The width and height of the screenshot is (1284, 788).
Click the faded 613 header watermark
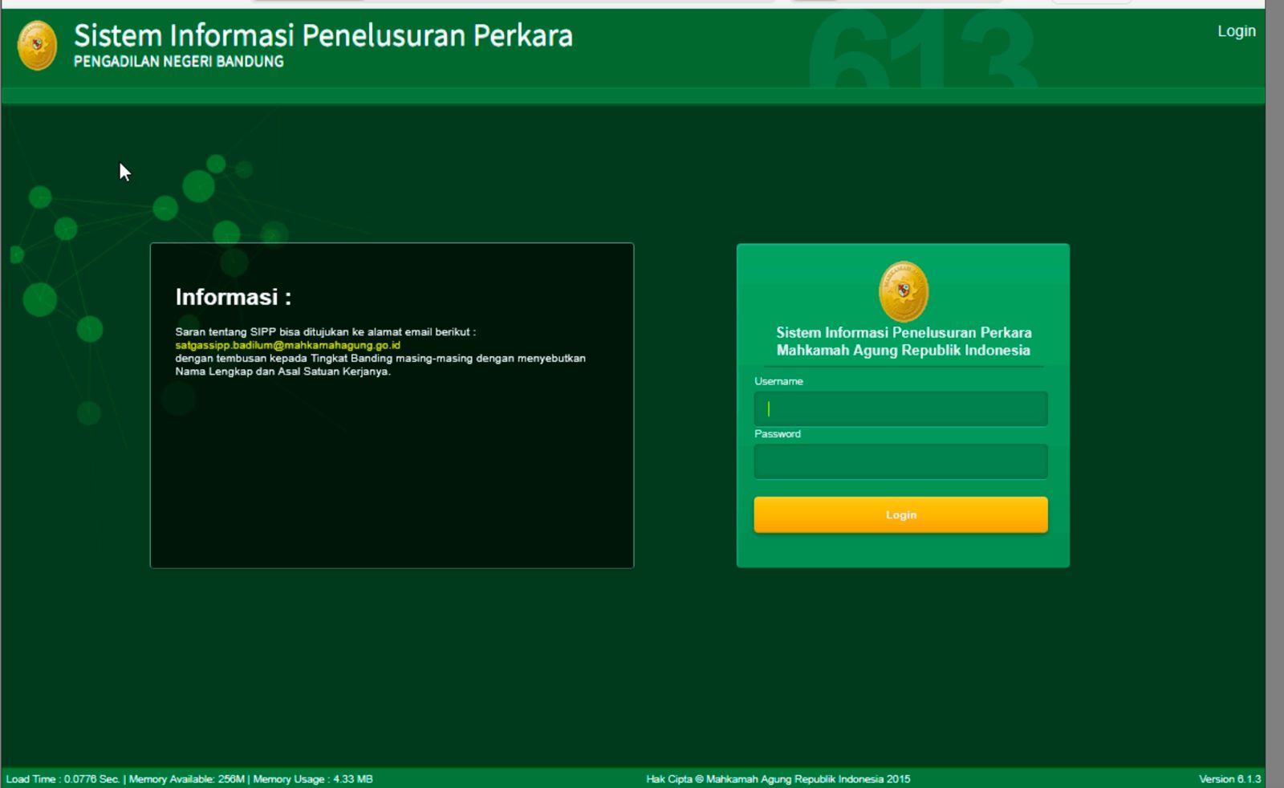coord(923,52)
